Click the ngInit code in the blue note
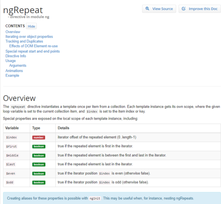 (95, 199)
